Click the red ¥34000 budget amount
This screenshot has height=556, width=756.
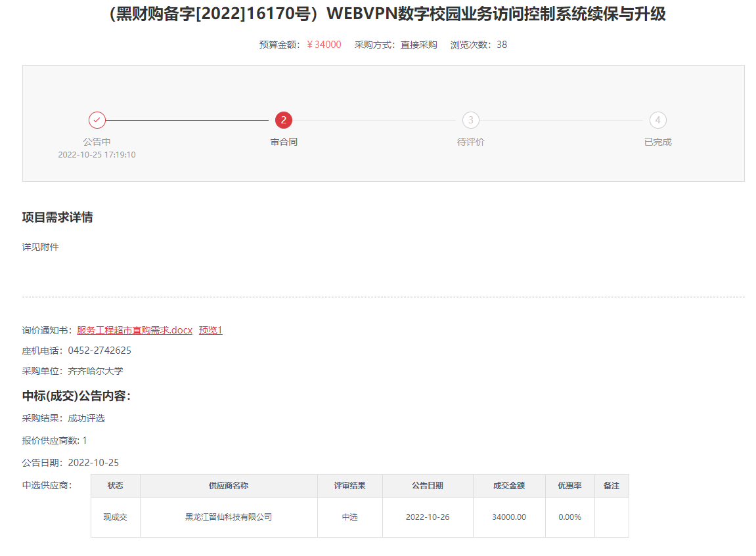coord(322,45)
